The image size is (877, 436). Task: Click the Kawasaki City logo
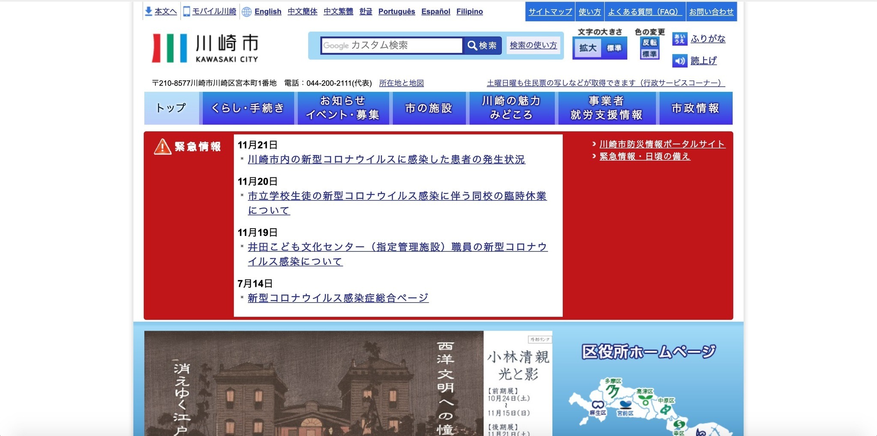tap(205, 48)
